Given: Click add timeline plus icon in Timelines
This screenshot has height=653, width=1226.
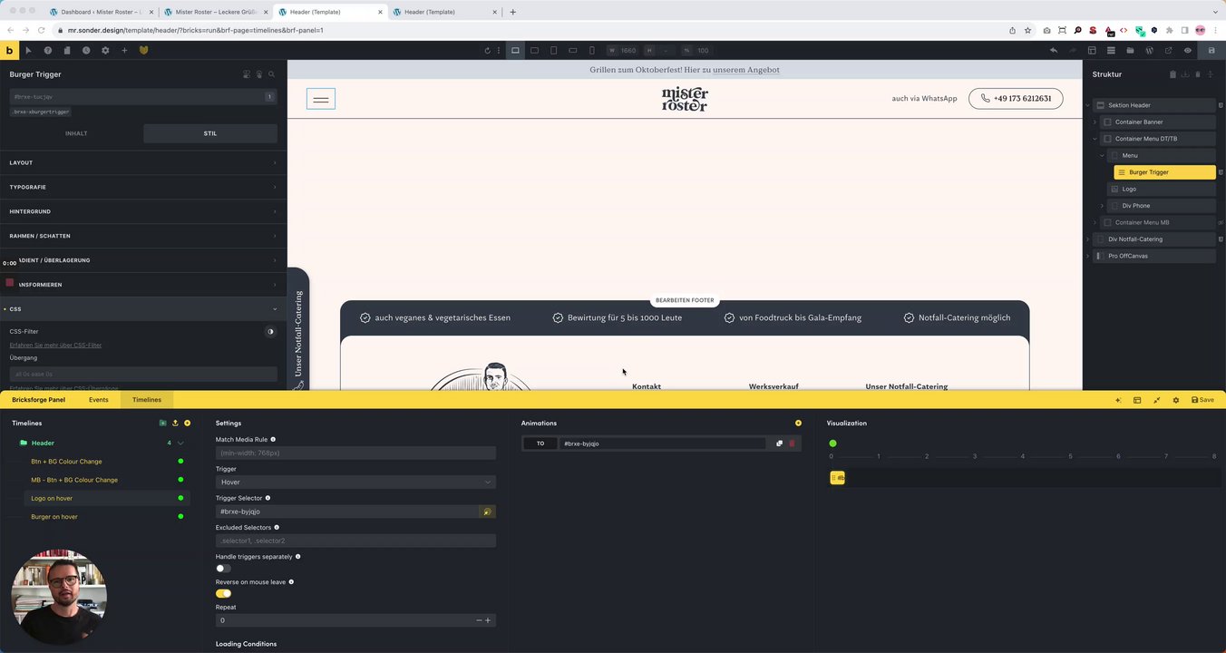Looking at the screenshot, I should tap(188, 424).
